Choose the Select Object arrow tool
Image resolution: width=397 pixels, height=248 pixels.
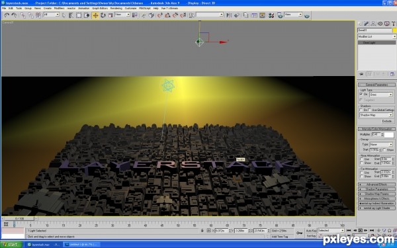click(x=64, y=15)
